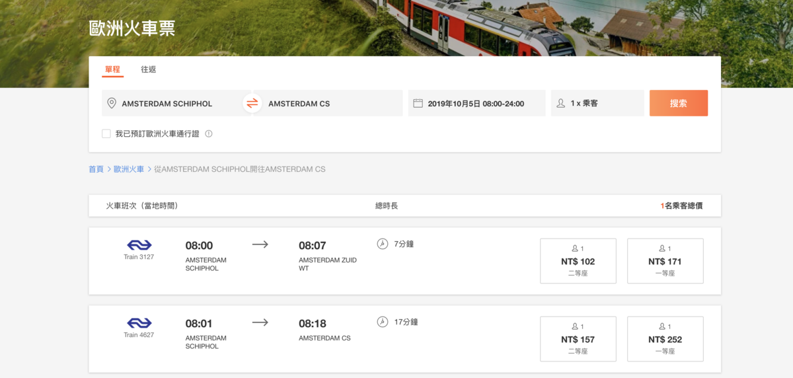
Task: Open the 2019年10月5日 date time picker
Action: point(476,104)
